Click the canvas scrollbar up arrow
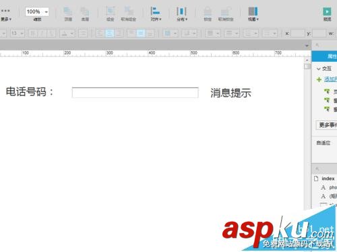 tap(307, 60)
